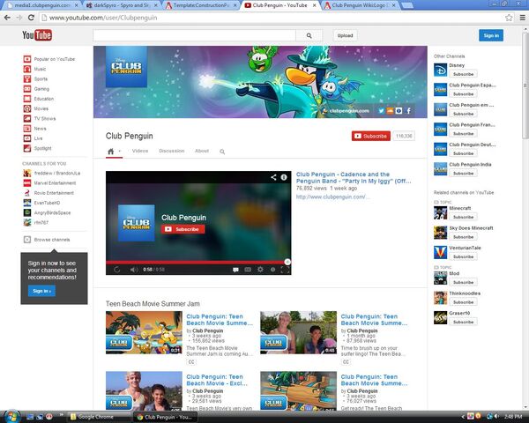Open Music category in the sidebar

click(x=34, y=69)
